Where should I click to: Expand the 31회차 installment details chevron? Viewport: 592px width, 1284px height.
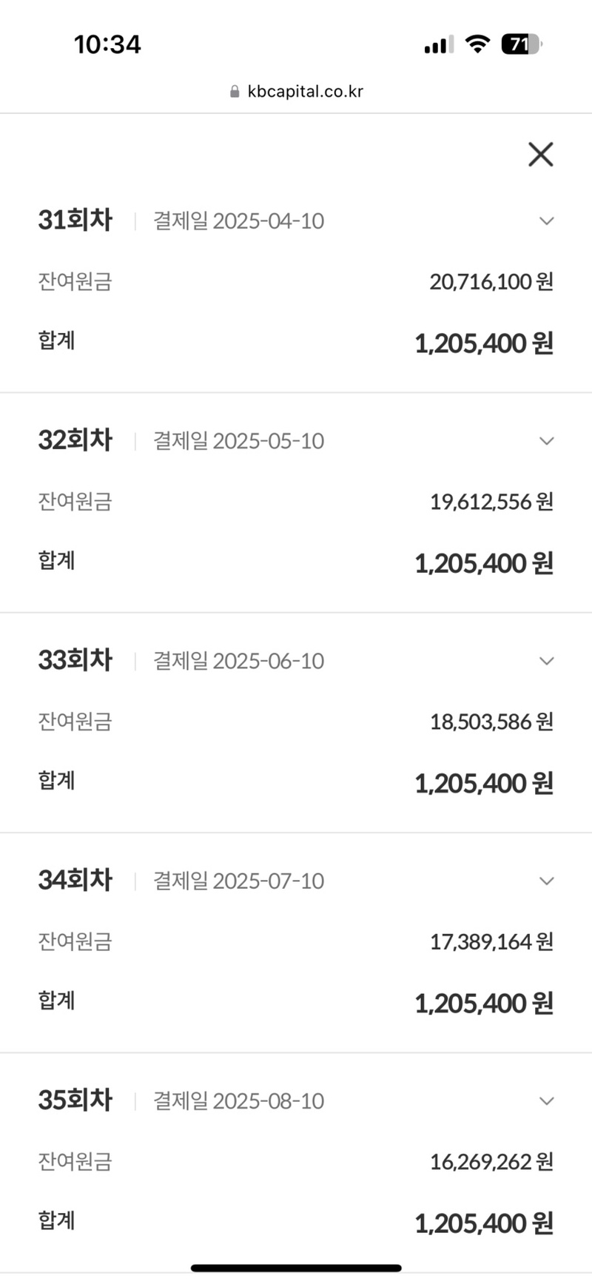(x=547, y=221)
